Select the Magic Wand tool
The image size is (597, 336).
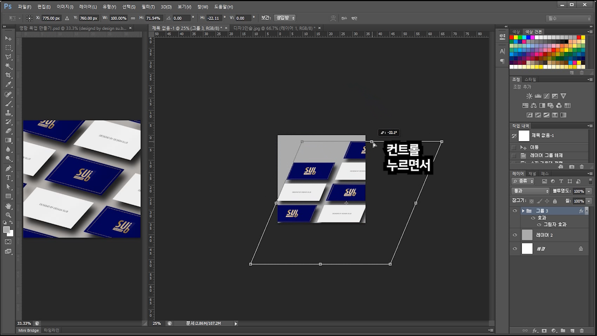(x=8, y=66)
